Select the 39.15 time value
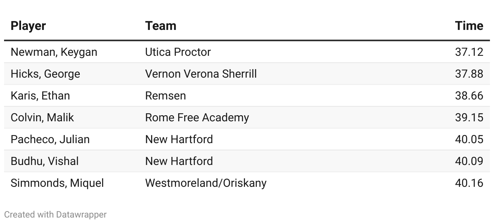The height and width of the screenshot is (224, 494). (x=469, y=118)
